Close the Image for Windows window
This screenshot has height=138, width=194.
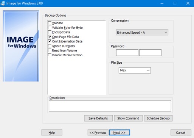point(188,3)
